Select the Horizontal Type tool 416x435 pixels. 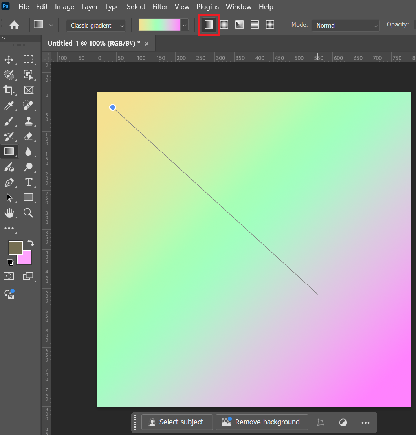pyautogui.click(x=28, y=183)
